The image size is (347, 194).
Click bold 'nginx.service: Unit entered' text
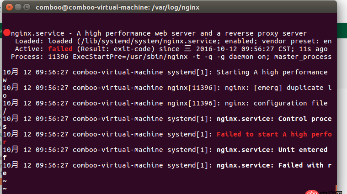point(272,150)
